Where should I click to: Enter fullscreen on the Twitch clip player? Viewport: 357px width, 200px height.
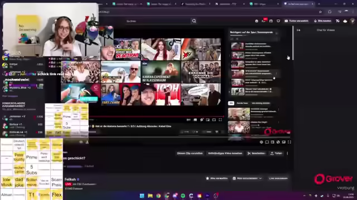click(290, 142)
